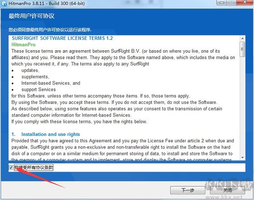This screenshot has width=254, height=200.
Task: Click the 关闭 (Close) button
Action: pyautogui.click(x=227, y=190)
